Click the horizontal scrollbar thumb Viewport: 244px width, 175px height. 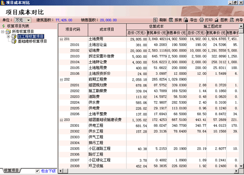(66, 171)
